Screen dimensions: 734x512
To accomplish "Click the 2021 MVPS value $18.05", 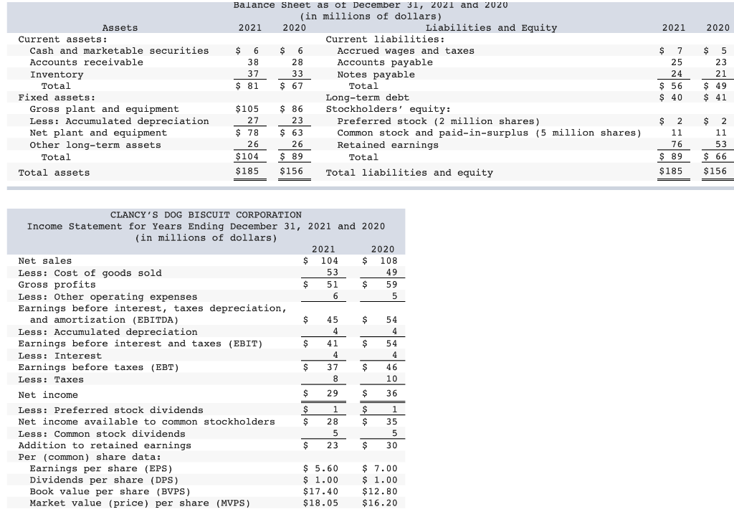I will point(320,503).
